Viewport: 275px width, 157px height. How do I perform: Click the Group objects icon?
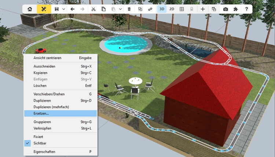[x=140, y=9]
